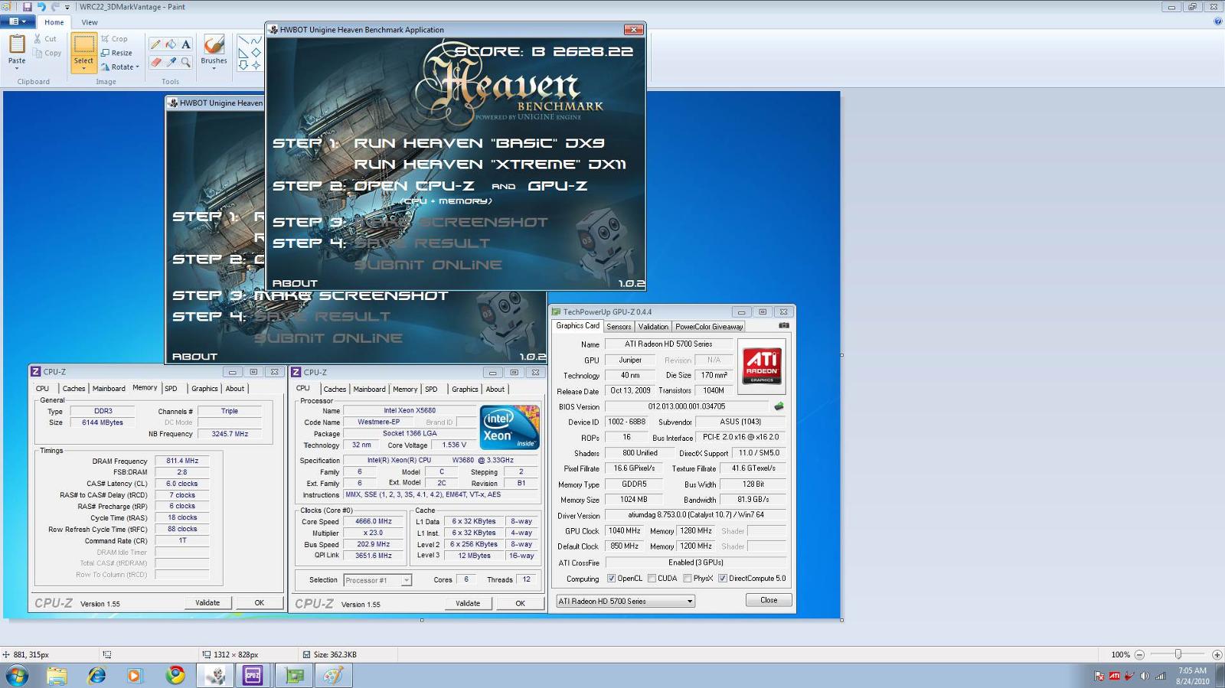
Task: Select the Color picker eyedropper
Action: pyautogui.click(x=171, y=62)
